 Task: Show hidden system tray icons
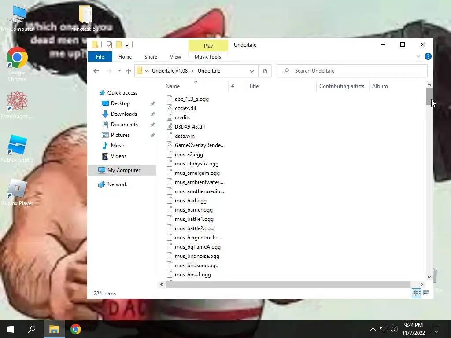click(373, 329)
